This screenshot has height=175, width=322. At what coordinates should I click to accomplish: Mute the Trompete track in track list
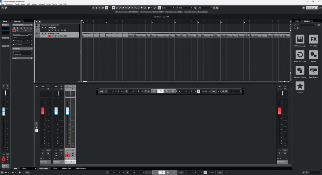click(x=42, y=28)
